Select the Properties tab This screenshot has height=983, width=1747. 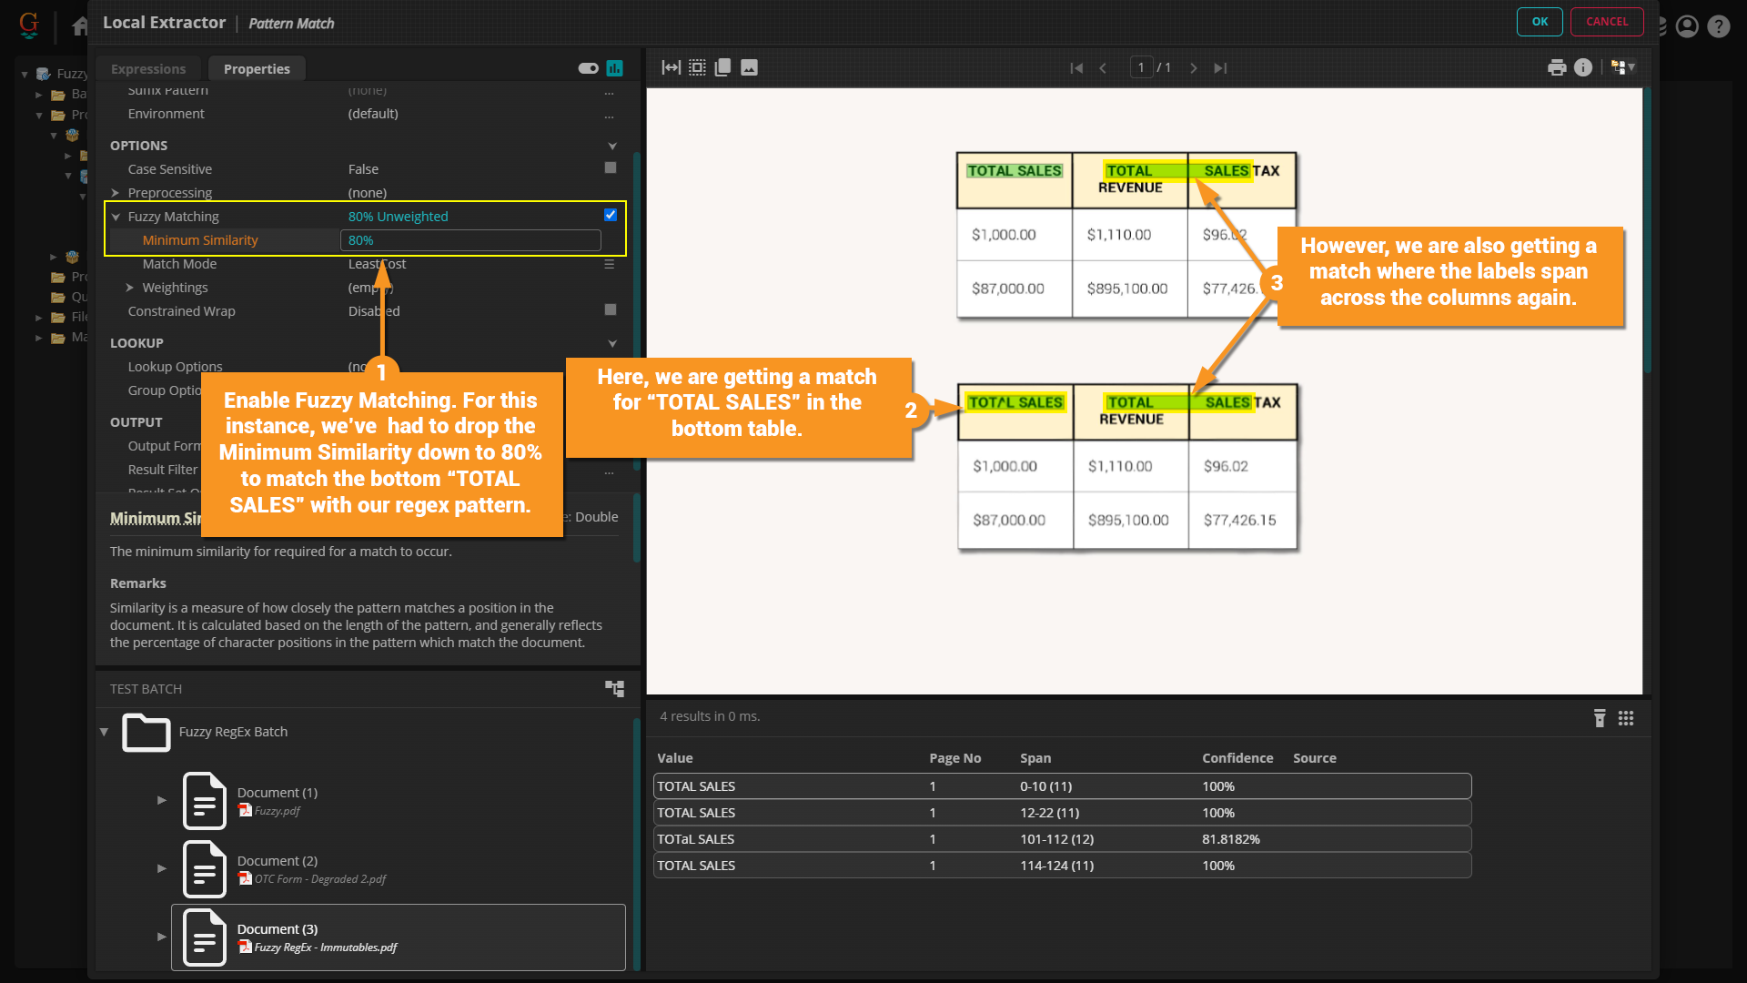(257, 69)
